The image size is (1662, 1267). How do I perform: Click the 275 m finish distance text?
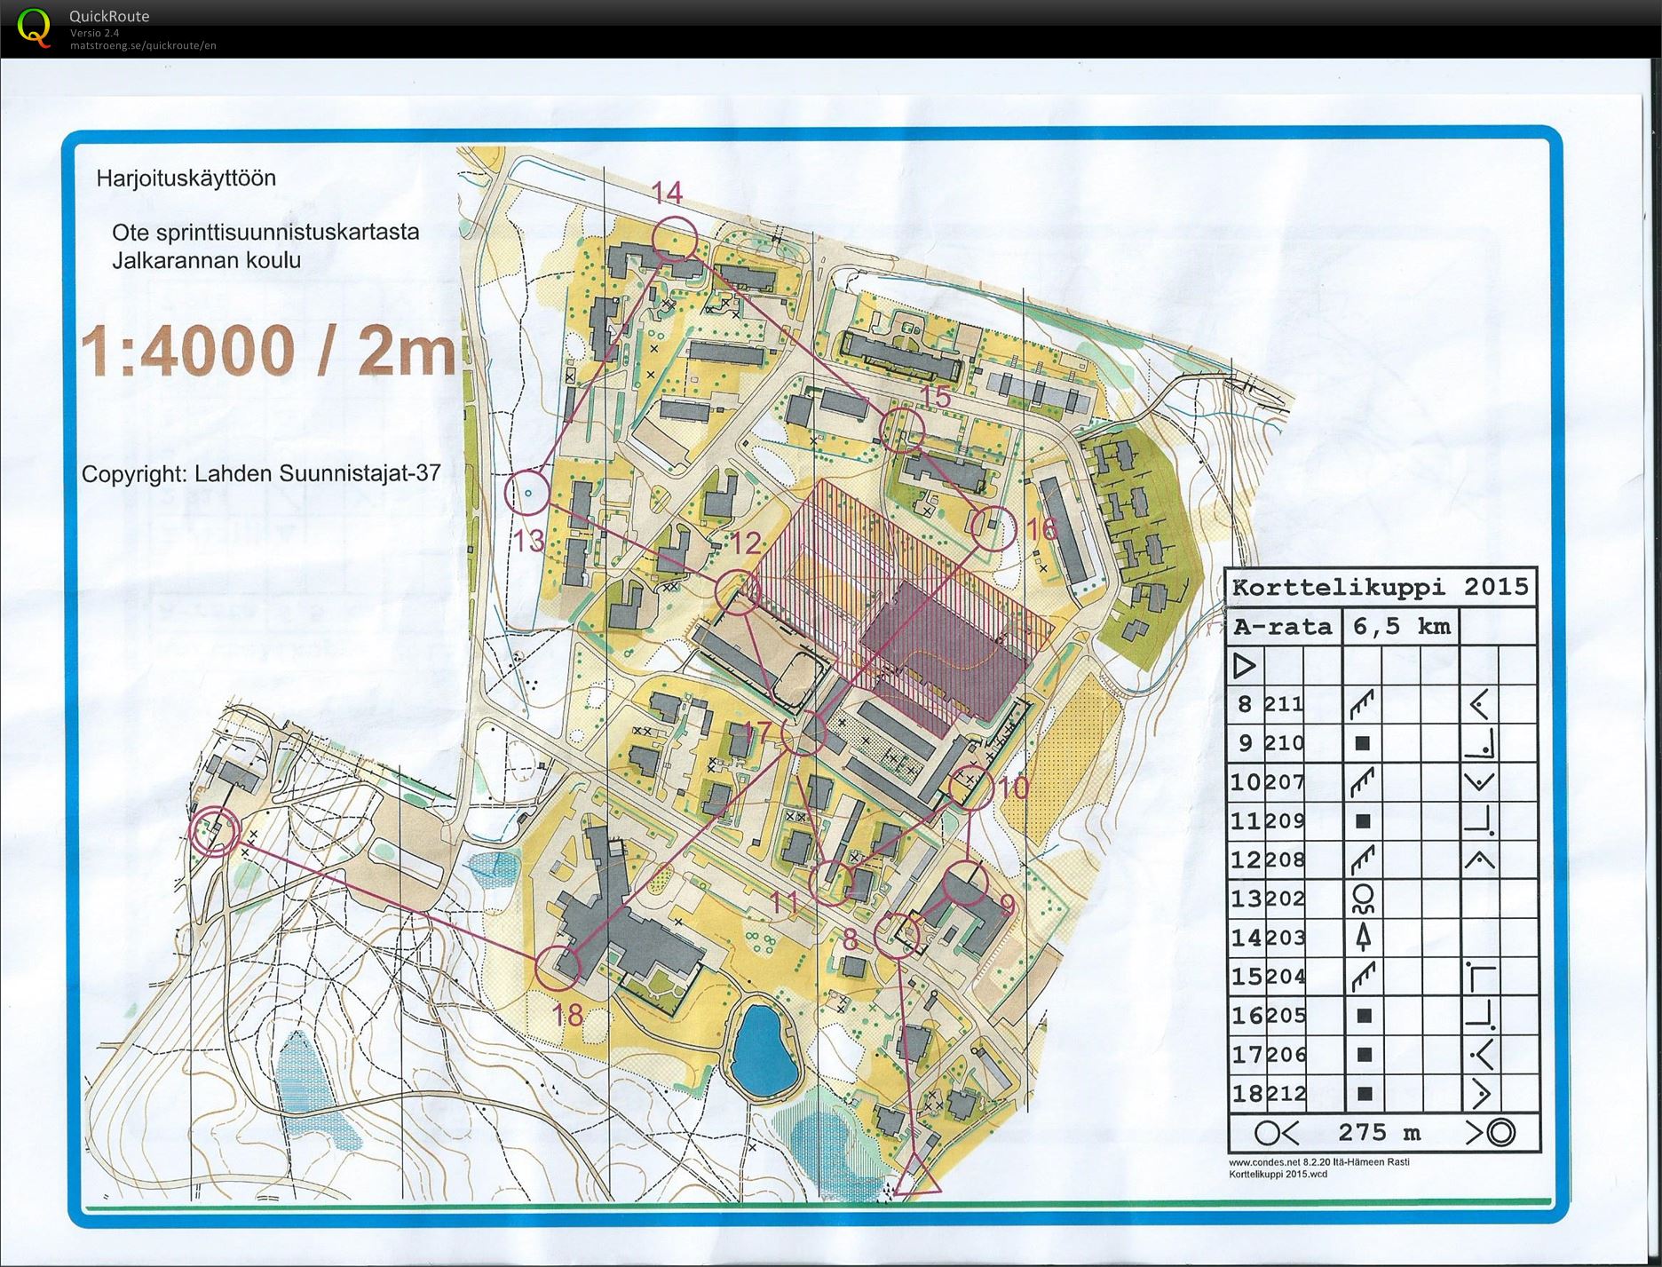pyautogui.click(x=1379, y=1133)
